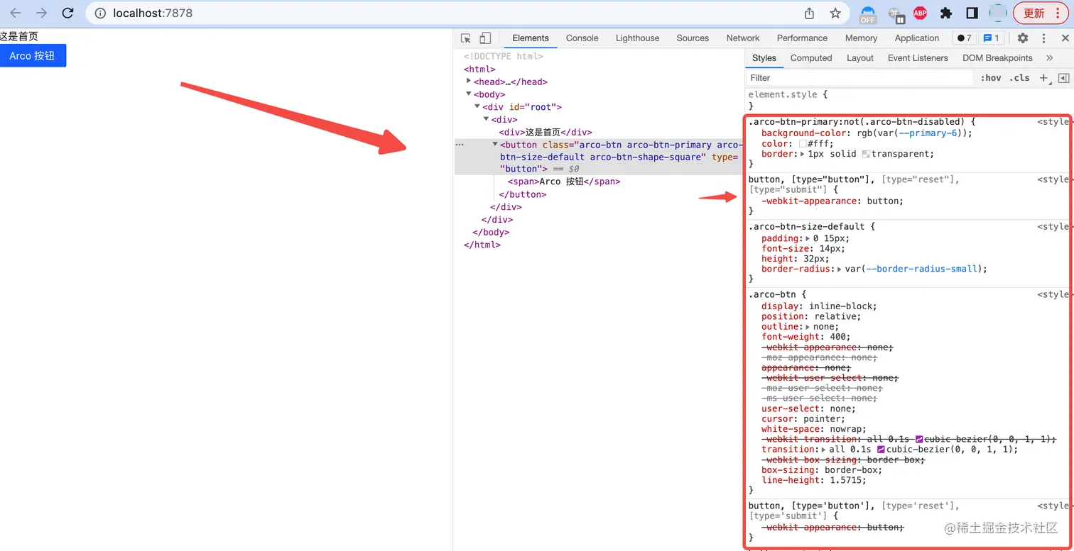Click the Arco 按钮 blue button
The image size is (1074, 551).
(33, 55)
